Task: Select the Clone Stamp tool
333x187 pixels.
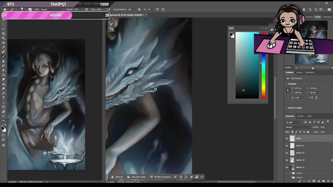Action: coord(4,61)
